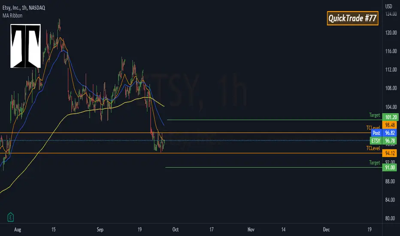Click the 80.00 price axis value
The width and height of the screenshot is (400, 236).
390,218
